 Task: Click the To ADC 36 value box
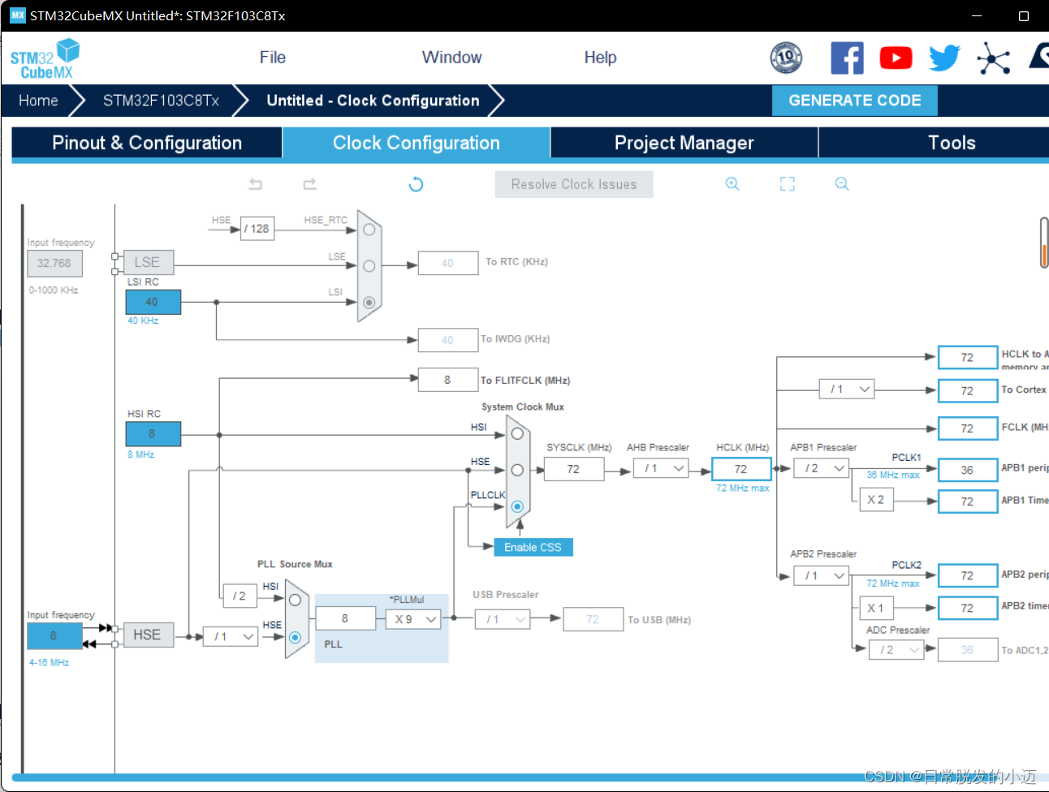click(968, 650)
